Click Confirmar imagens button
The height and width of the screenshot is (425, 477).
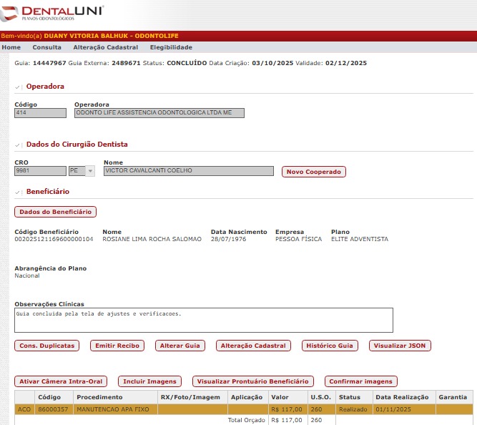361,381
